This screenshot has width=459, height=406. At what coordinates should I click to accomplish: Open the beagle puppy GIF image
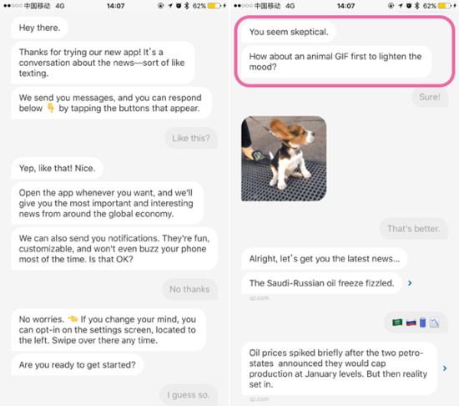coord(284,159)
